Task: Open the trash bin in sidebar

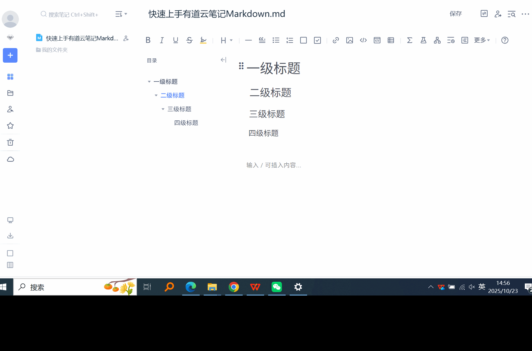Action: [10, 142]
